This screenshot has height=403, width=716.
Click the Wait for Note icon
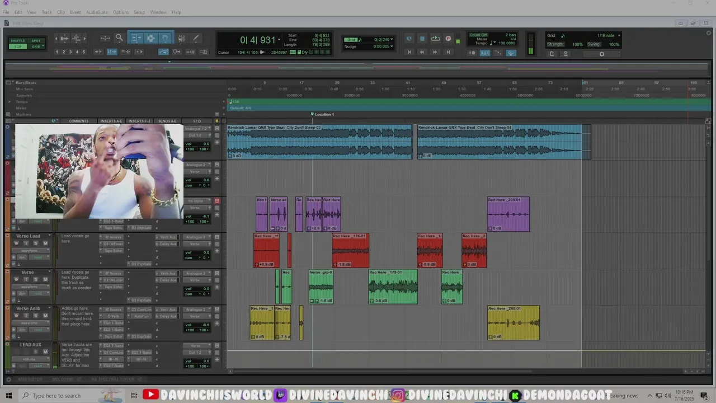pyautogui.click(x=472, y=53)
